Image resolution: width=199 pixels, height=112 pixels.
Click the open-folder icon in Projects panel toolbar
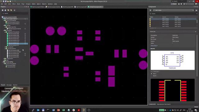point(8,10)
